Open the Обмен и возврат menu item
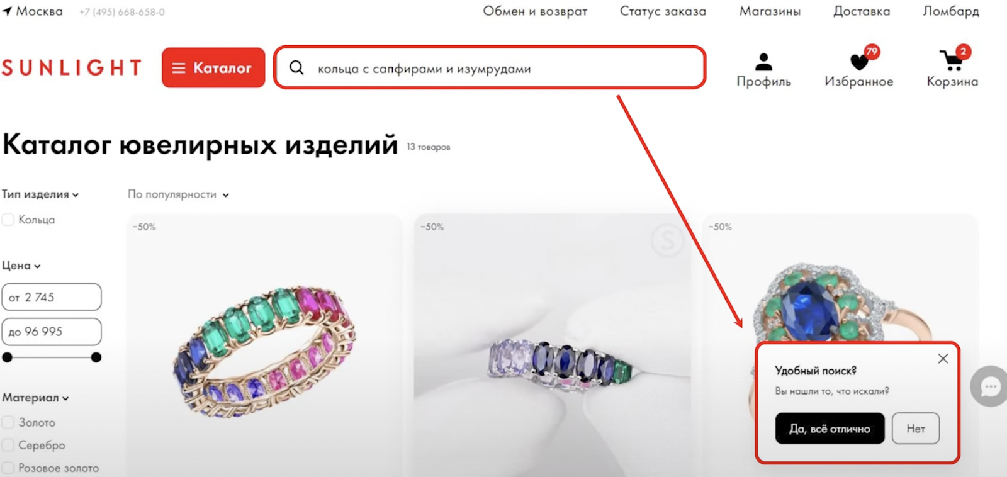This screenshot has height=477, width=1007. [535, 11]
